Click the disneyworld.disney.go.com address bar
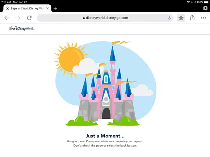Screen dimensions: 210x157 (105, 18)
